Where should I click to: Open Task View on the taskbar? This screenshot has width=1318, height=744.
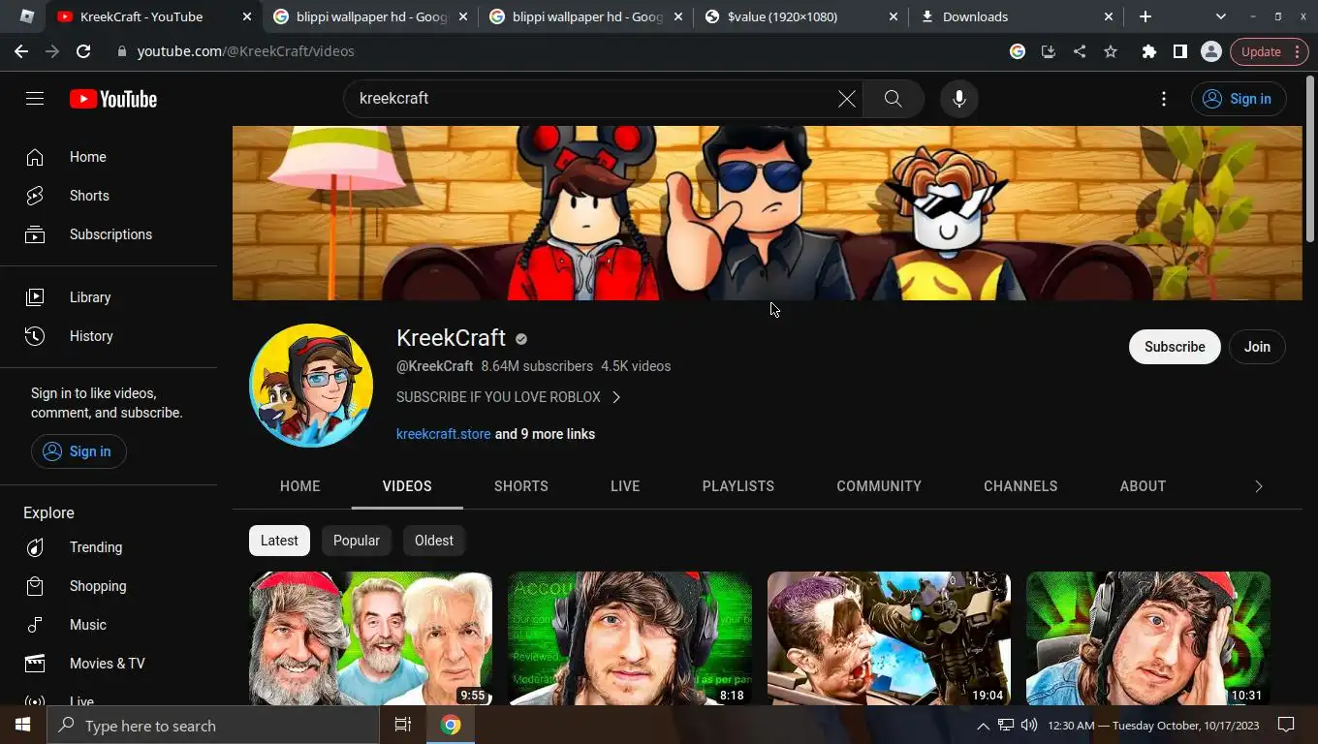tap(403, 725)
